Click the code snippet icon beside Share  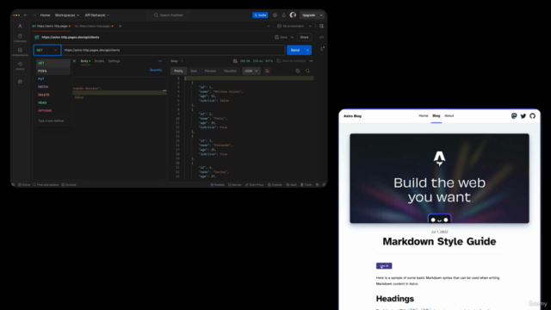click(x=321, y=37)
